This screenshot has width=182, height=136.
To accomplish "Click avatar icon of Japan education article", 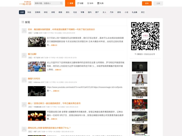I will pyautogui.click(x=24, y=31).
